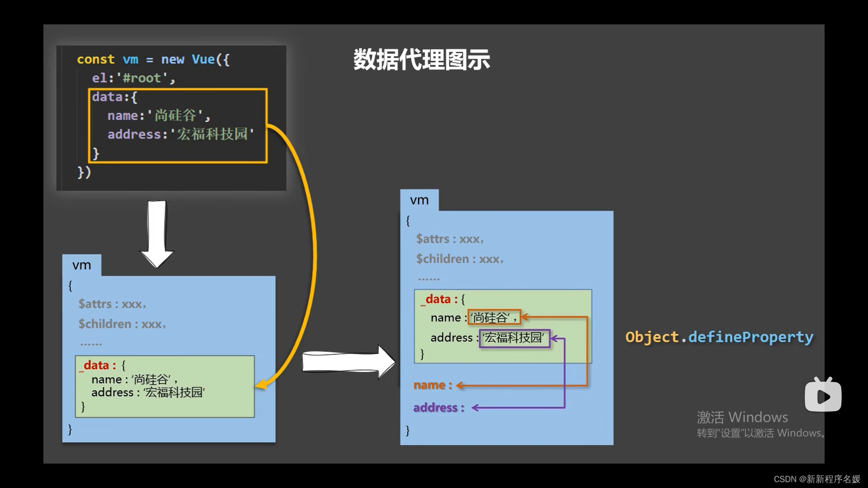Click the purple-boxed '宏福科技园' value
This screenshot has height=488, width=868.
[514, 338]
